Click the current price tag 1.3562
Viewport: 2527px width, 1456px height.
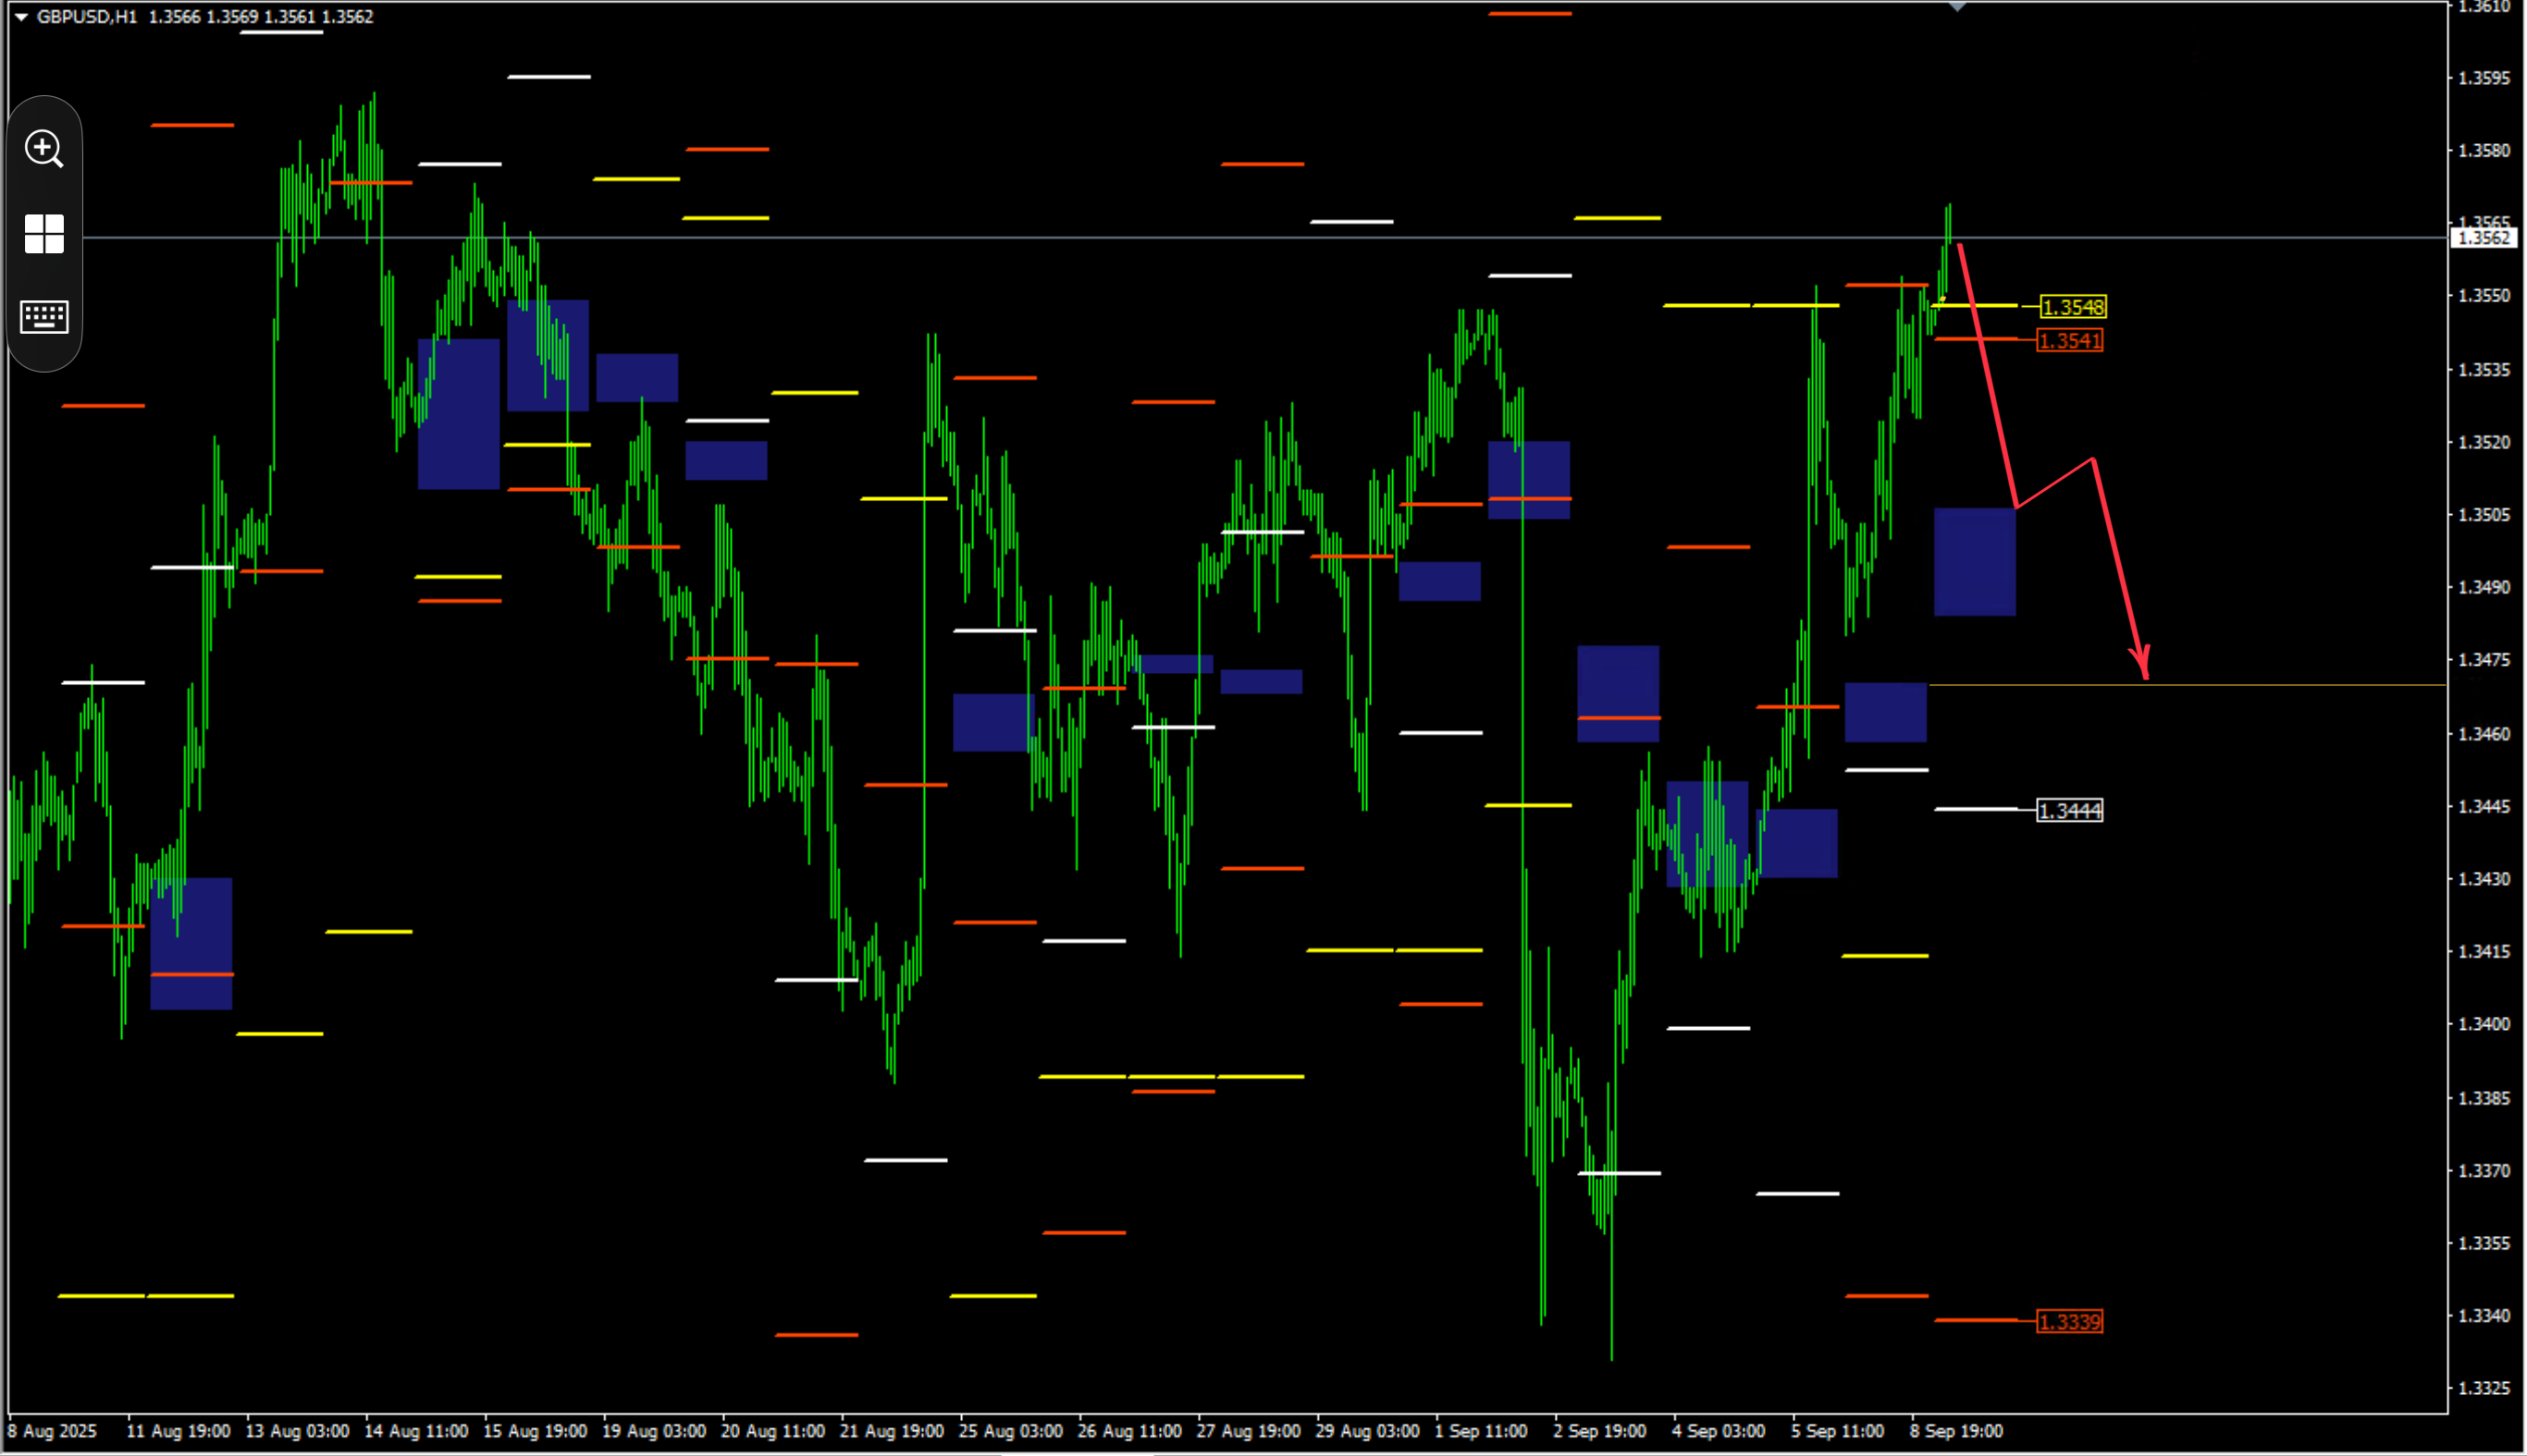2483,238
